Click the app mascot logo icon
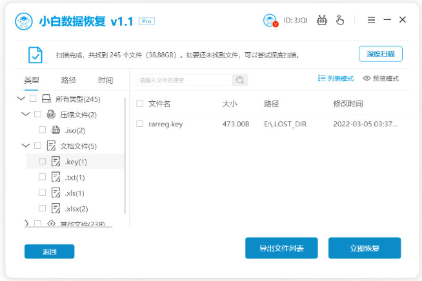The width and height of the screenshot is (422, 281). pos(24,21)
